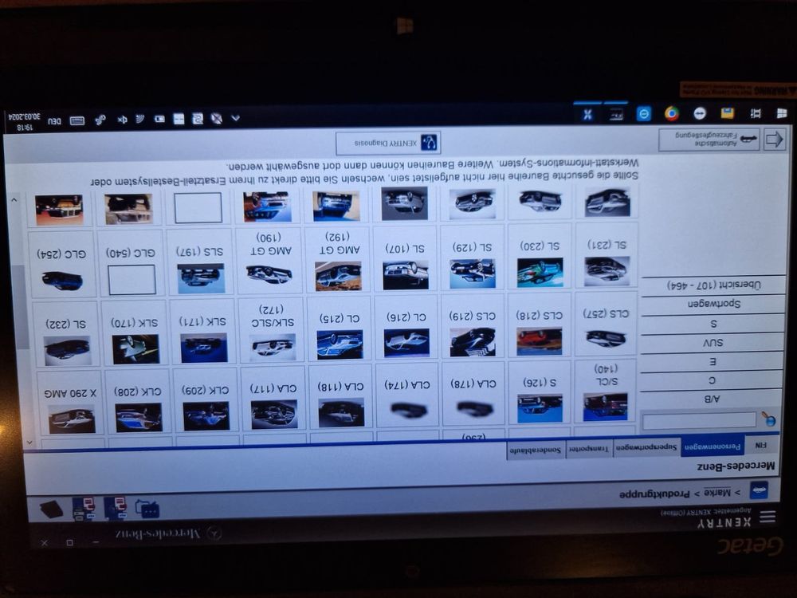
Task: Filter by E class in sidebar
Action: pos(712,361)
